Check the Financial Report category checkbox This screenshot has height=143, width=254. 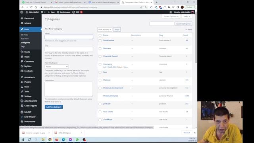click(100, 56)
